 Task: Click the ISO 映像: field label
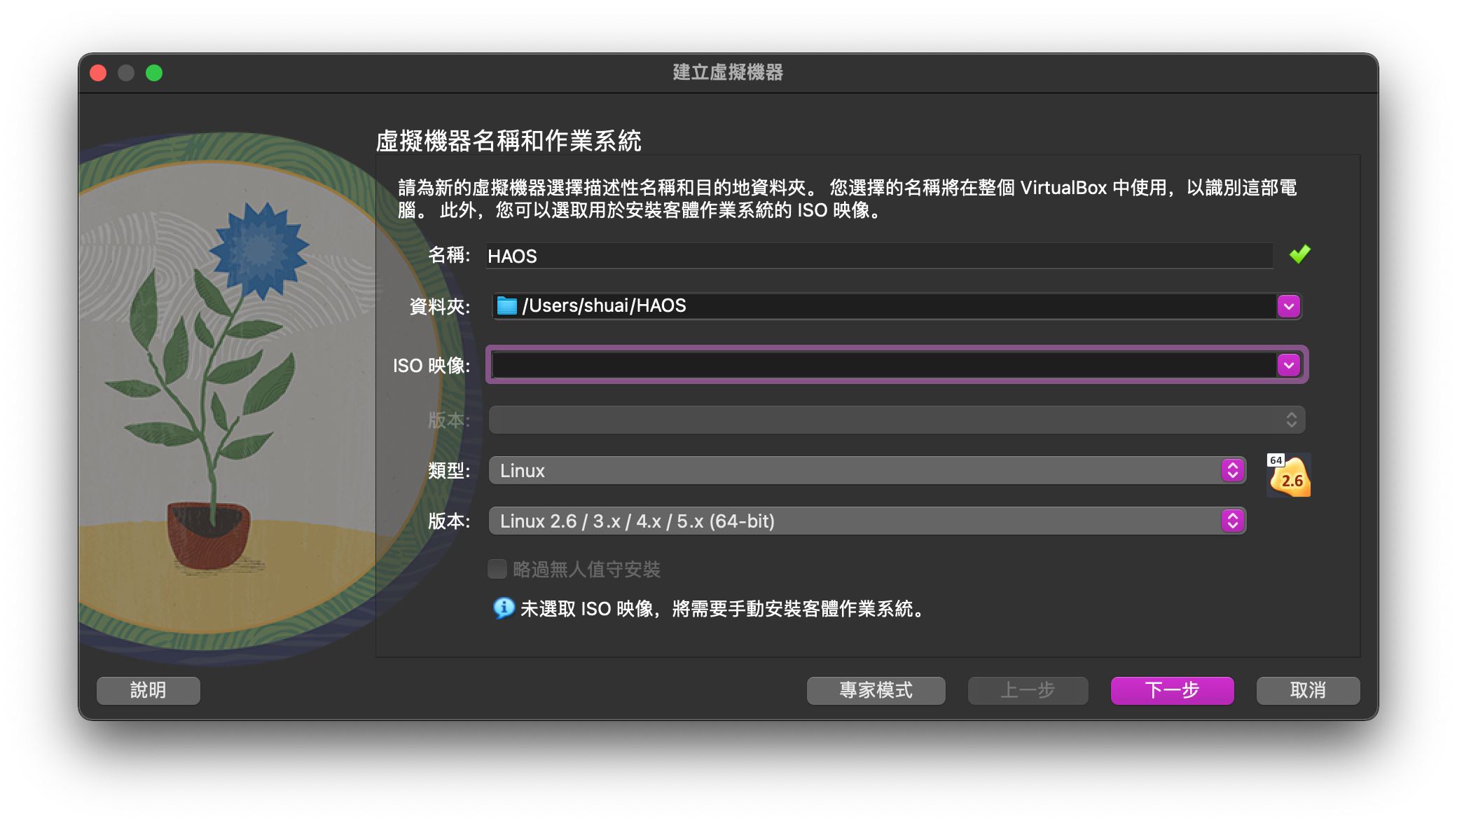pos(431,365)
